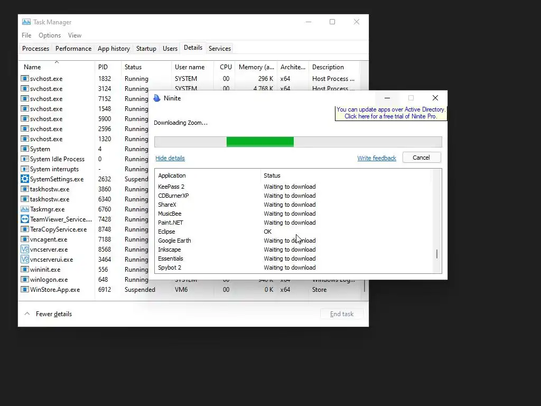Viewport: 541px width, 406px height.
Task: Click the Application column header in Ninite
Action: 207,176
